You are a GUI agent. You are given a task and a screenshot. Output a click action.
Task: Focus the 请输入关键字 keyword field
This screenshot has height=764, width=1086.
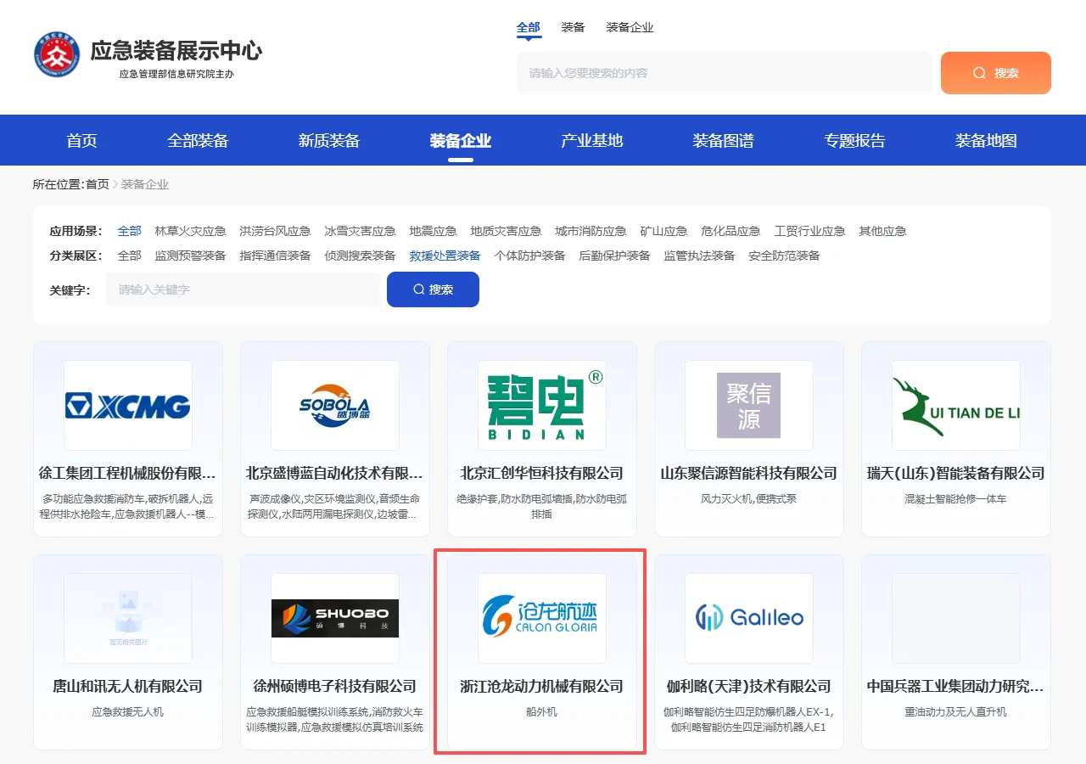click(243, 289)
